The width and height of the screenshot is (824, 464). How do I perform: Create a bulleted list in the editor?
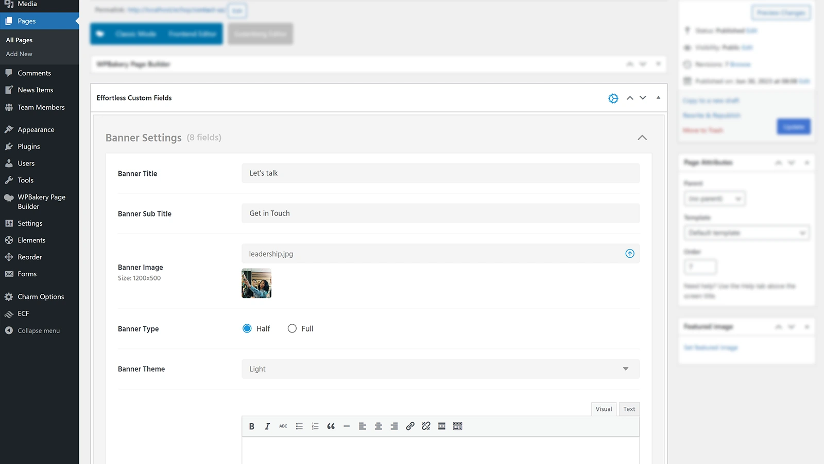[299, 426]
